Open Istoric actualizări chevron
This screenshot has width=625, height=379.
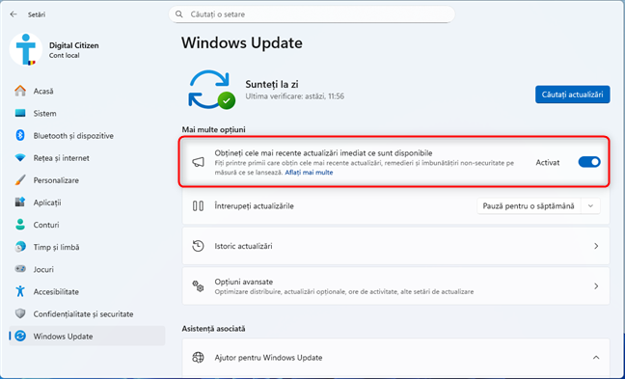tap(596, 246)
